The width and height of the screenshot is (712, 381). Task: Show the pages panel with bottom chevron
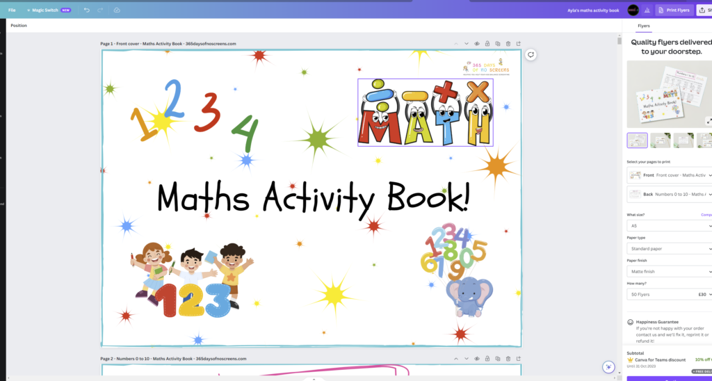click(x=314, y=379)
